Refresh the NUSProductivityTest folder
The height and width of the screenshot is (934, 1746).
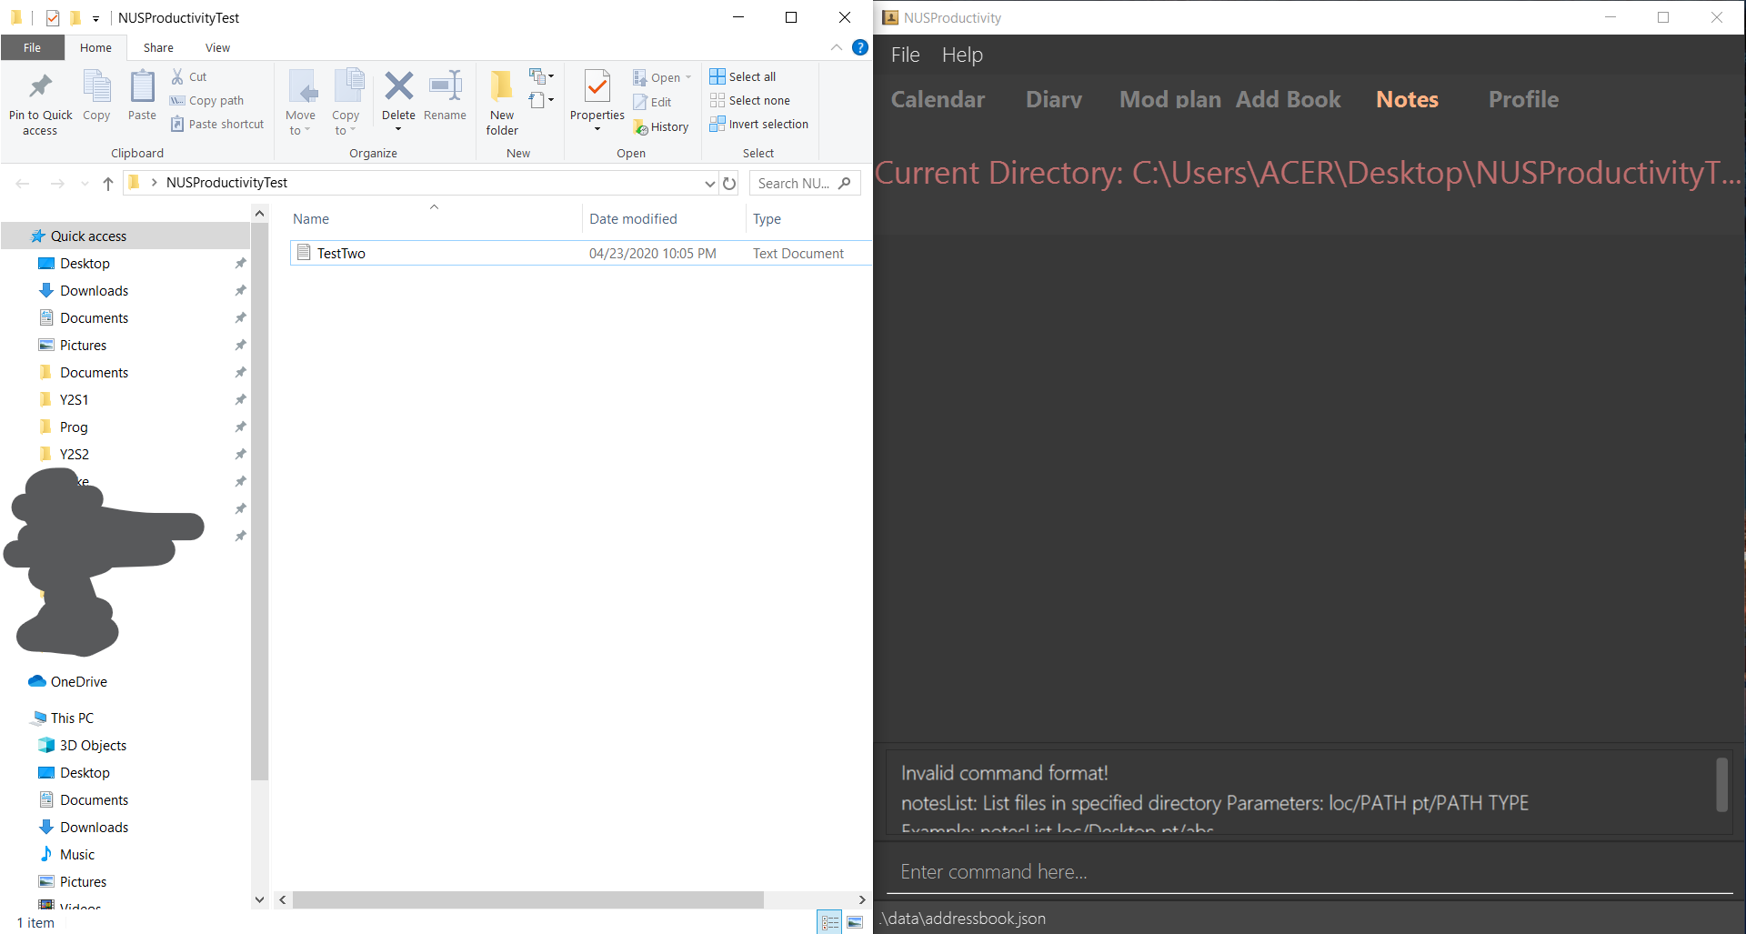click(x=729, y=183)
